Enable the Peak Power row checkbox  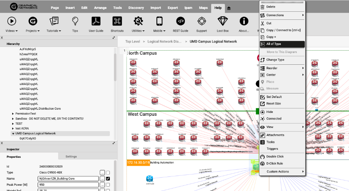click(x=108, y=185)
